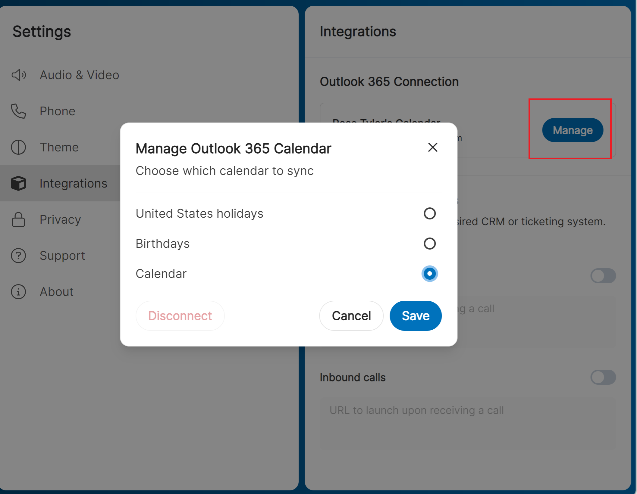Click the Theme half-circle icon
The height and width of the screenshot is (494, 637).
click(18, 147)
